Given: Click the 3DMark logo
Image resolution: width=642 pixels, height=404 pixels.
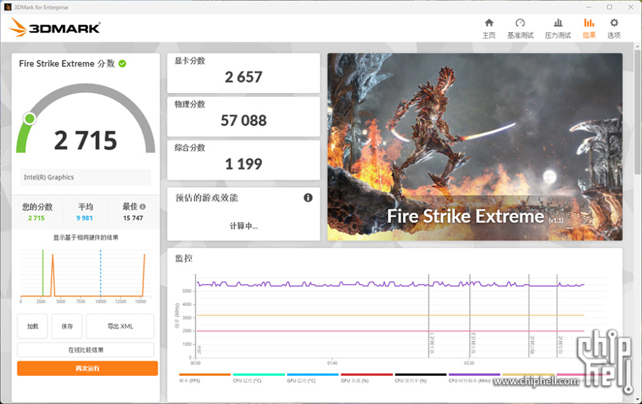Looking at the screenshot, I should (x=55, y=27).
